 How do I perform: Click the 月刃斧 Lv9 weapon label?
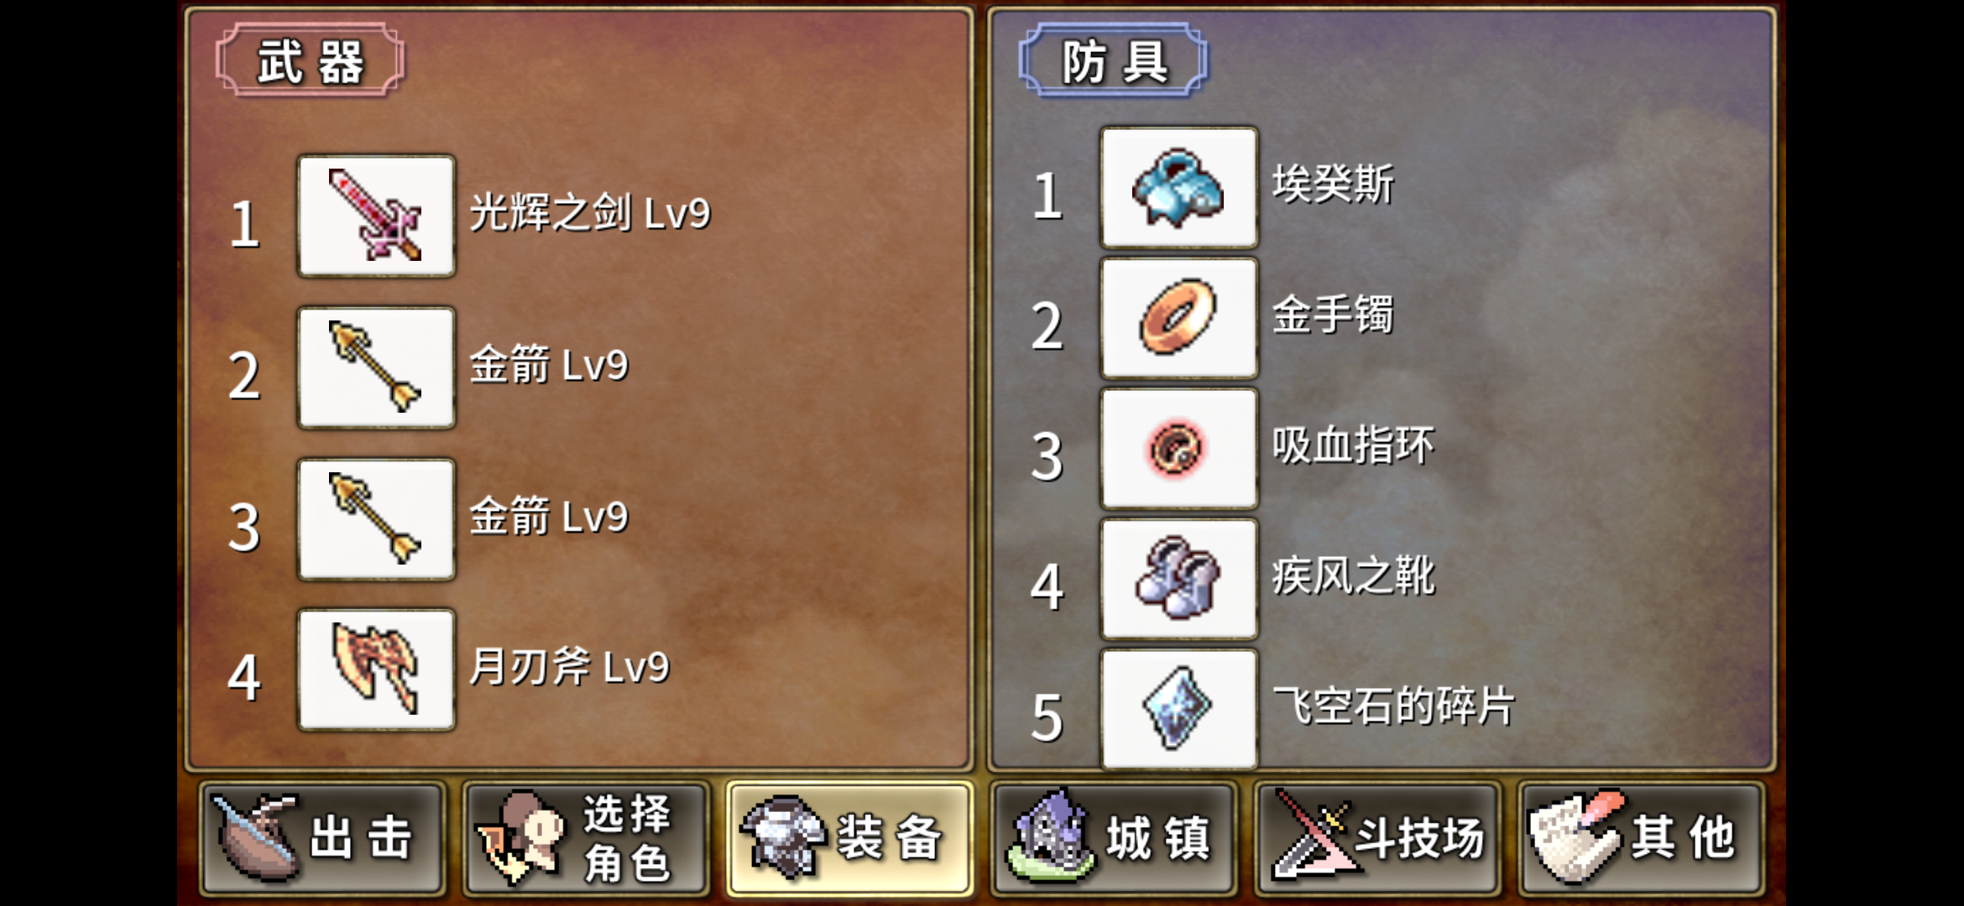click(x=569, y=667)
